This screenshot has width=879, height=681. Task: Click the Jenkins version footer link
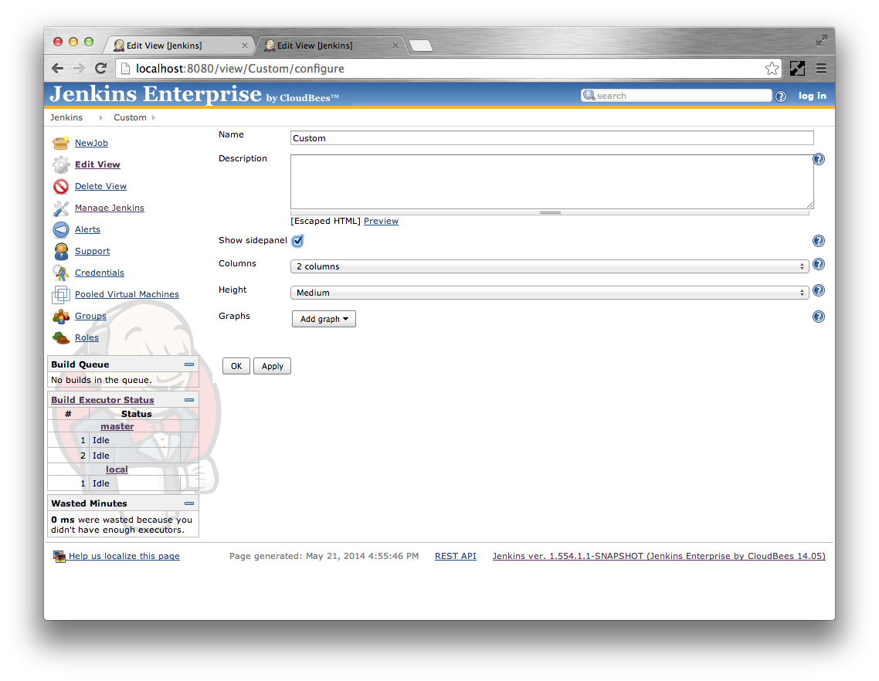[x=659, y=556]
